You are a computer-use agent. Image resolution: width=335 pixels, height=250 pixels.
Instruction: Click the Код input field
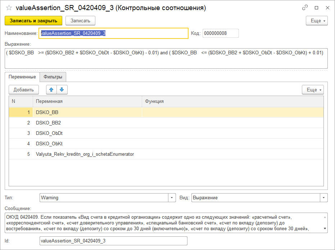click(x=221, y=33)
